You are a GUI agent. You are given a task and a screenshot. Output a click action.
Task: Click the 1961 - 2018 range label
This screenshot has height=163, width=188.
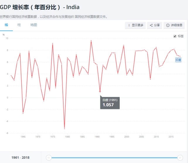click(x=20, y=158)
